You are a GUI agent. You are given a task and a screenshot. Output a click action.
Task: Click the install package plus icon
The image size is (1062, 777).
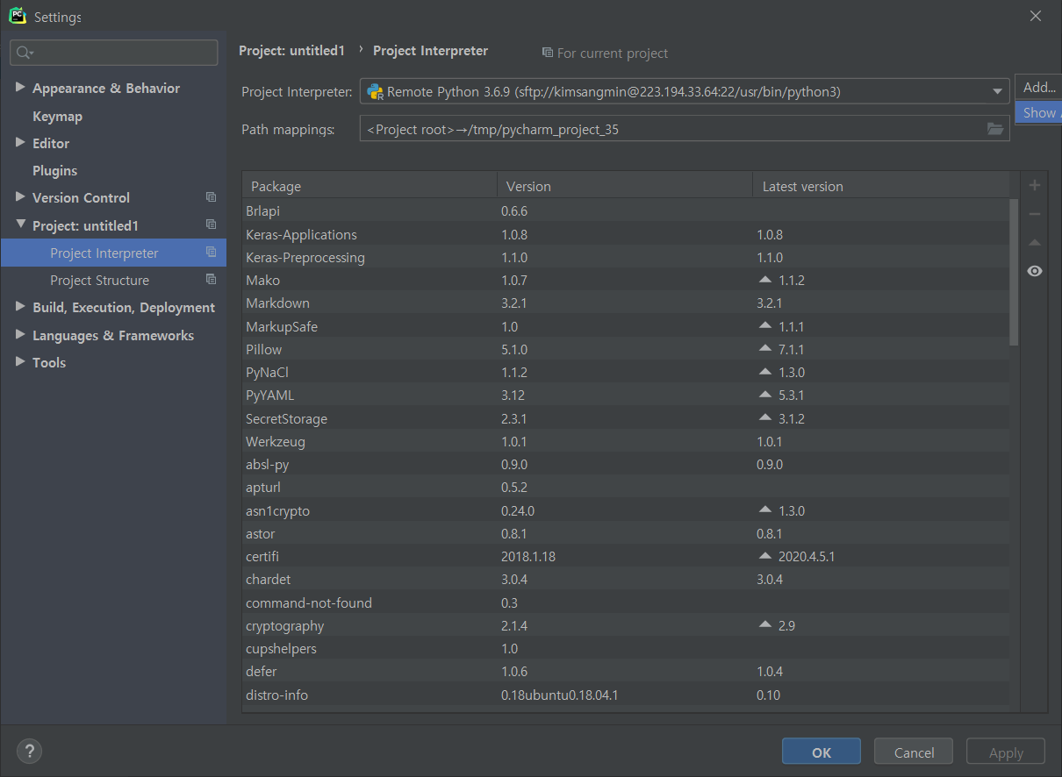1035,185
